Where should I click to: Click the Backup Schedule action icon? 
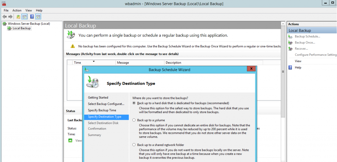pyautogui.click(x=290, y=36)
